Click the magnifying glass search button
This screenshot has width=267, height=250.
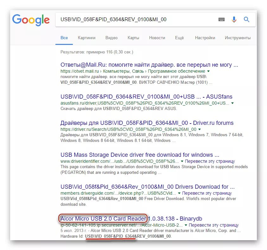(246, 20)
